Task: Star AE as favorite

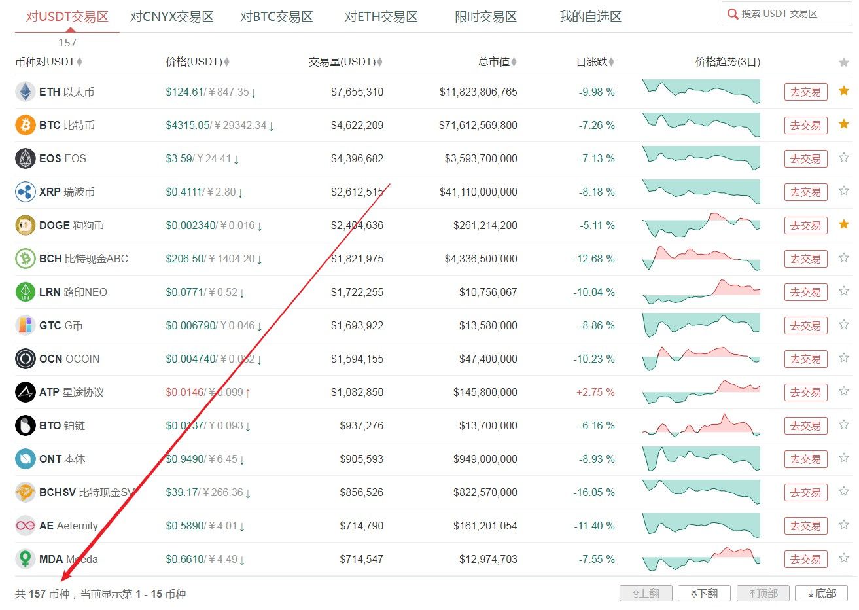Action: click(844, 525)
